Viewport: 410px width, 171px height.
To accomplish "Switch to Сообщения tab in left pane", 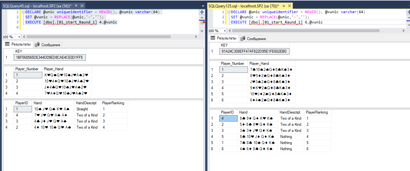I will [x=48, y=45].
